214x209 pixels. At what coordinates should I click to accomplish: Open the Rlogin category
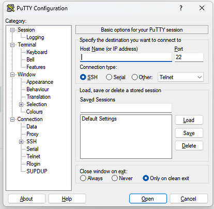33,164
